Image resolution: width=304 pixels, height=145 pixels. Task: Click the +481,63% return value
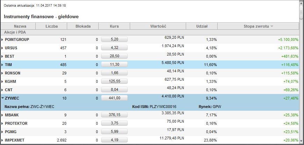point(290,56)
